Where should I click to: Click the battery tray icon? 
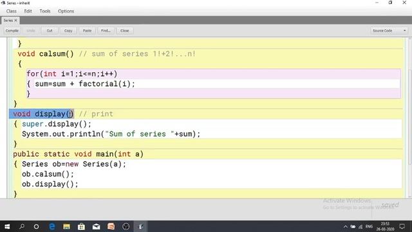coord(353,226)
